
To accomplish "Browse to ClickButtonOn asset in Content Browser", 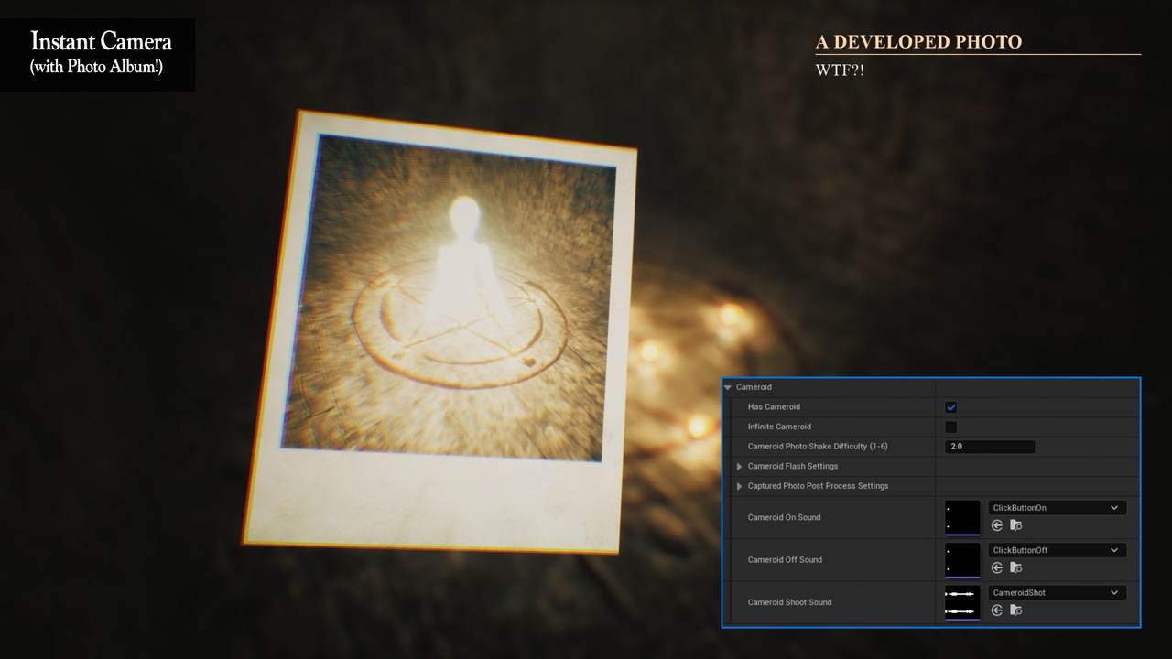I will coord(1015,524).
